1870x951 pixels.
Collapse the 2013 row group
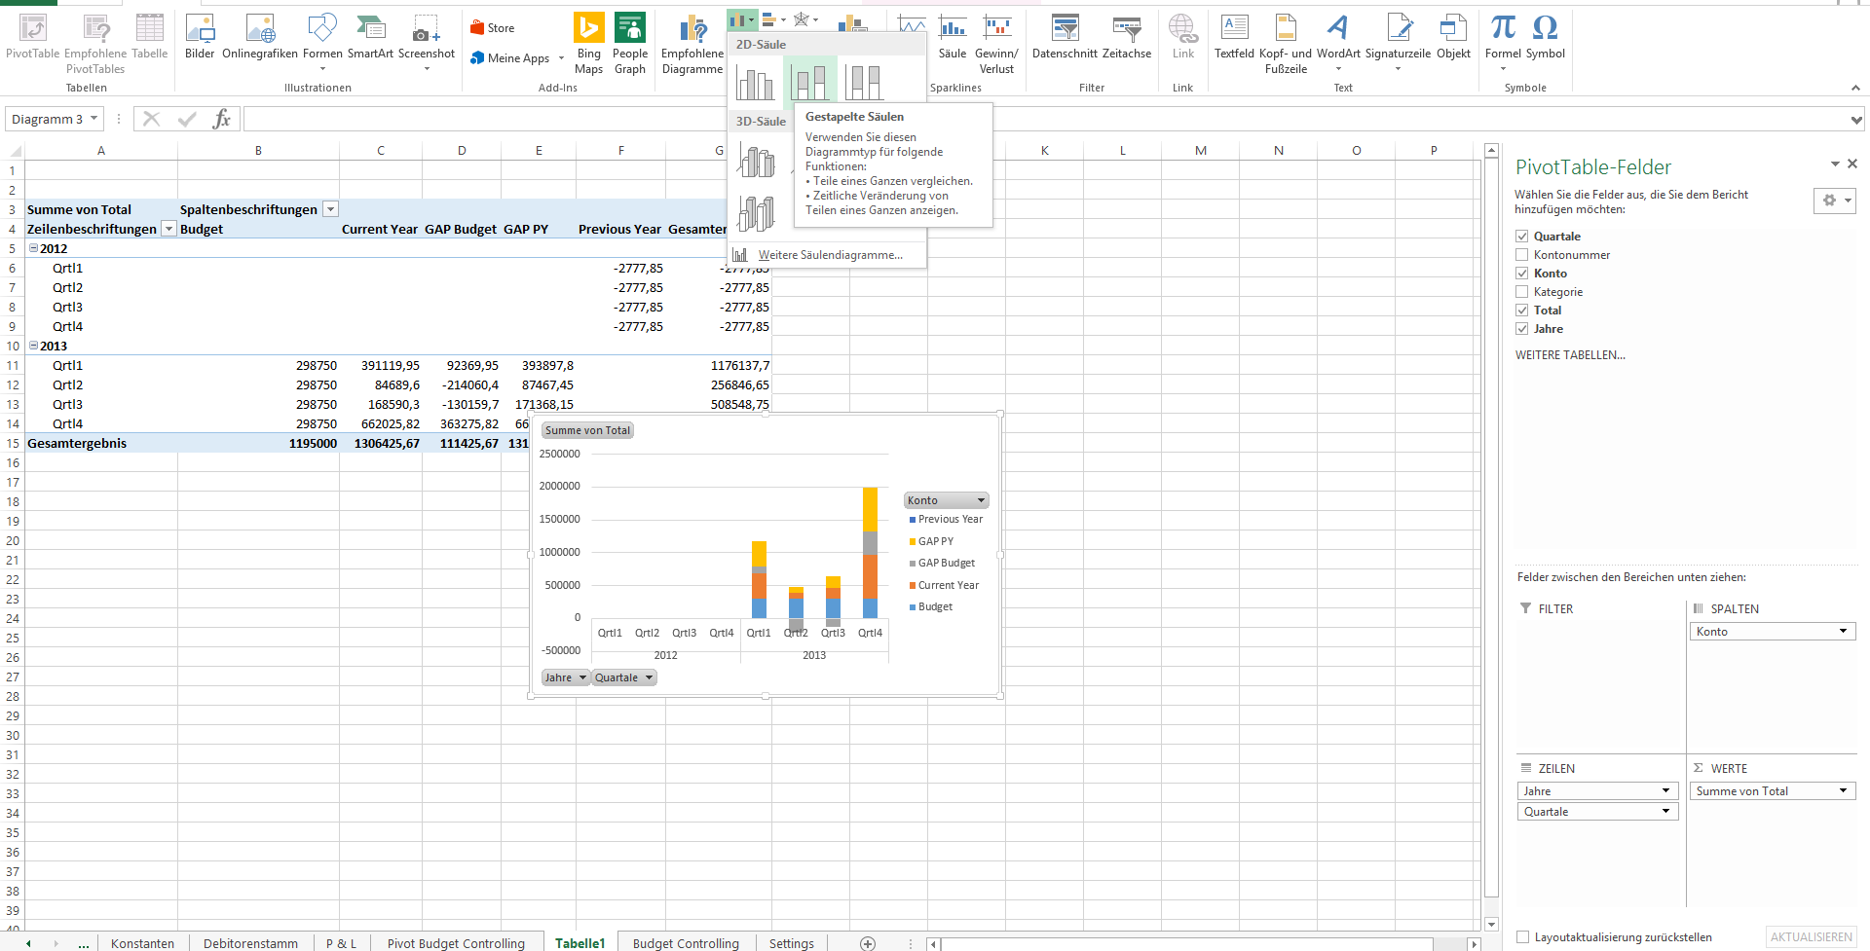point(34,346)
